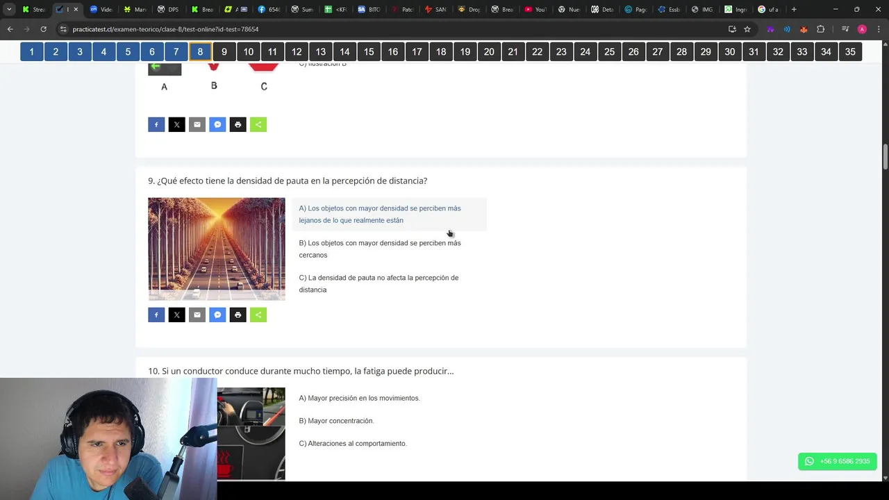The image size is (889, 500).
Task: Choose answer C) Alteraciones al comportamiento
Action: [353, 443]
